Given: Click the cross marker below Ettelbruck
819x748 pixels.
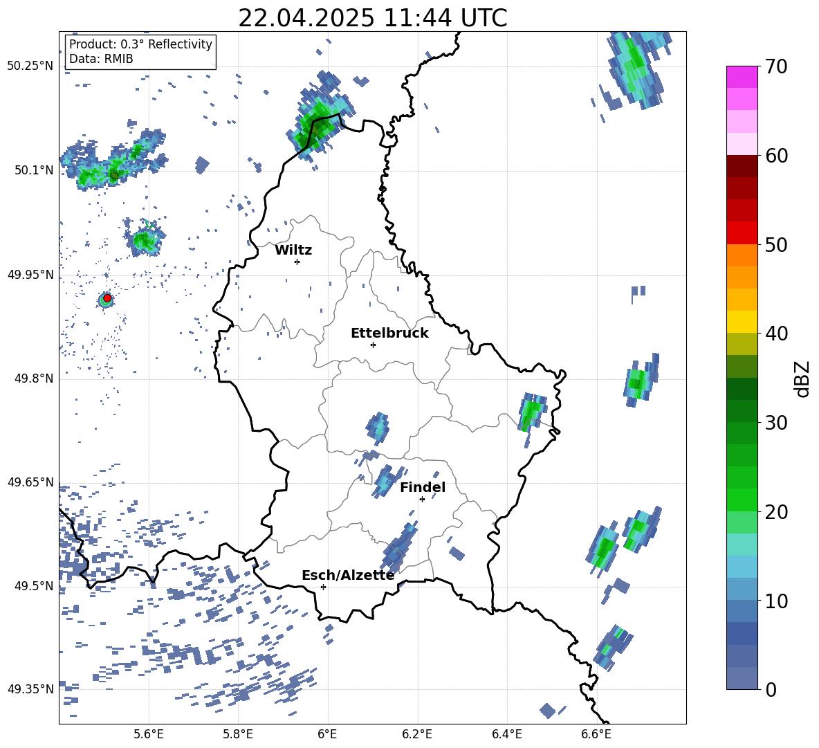Looking at the screenshot, I should click(373, 345).
